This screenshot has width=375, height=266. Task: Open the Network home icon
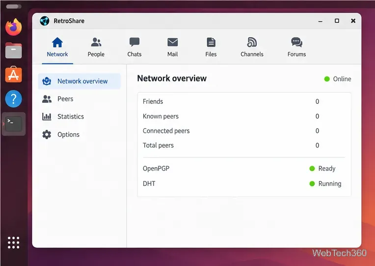click(x=57, y=42)
